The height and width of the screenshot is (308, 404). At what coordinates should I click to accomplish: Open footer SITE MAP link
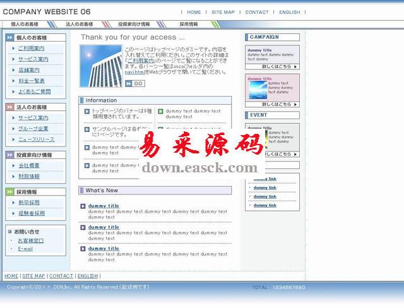pyautogui.click(x=33, y=276)
